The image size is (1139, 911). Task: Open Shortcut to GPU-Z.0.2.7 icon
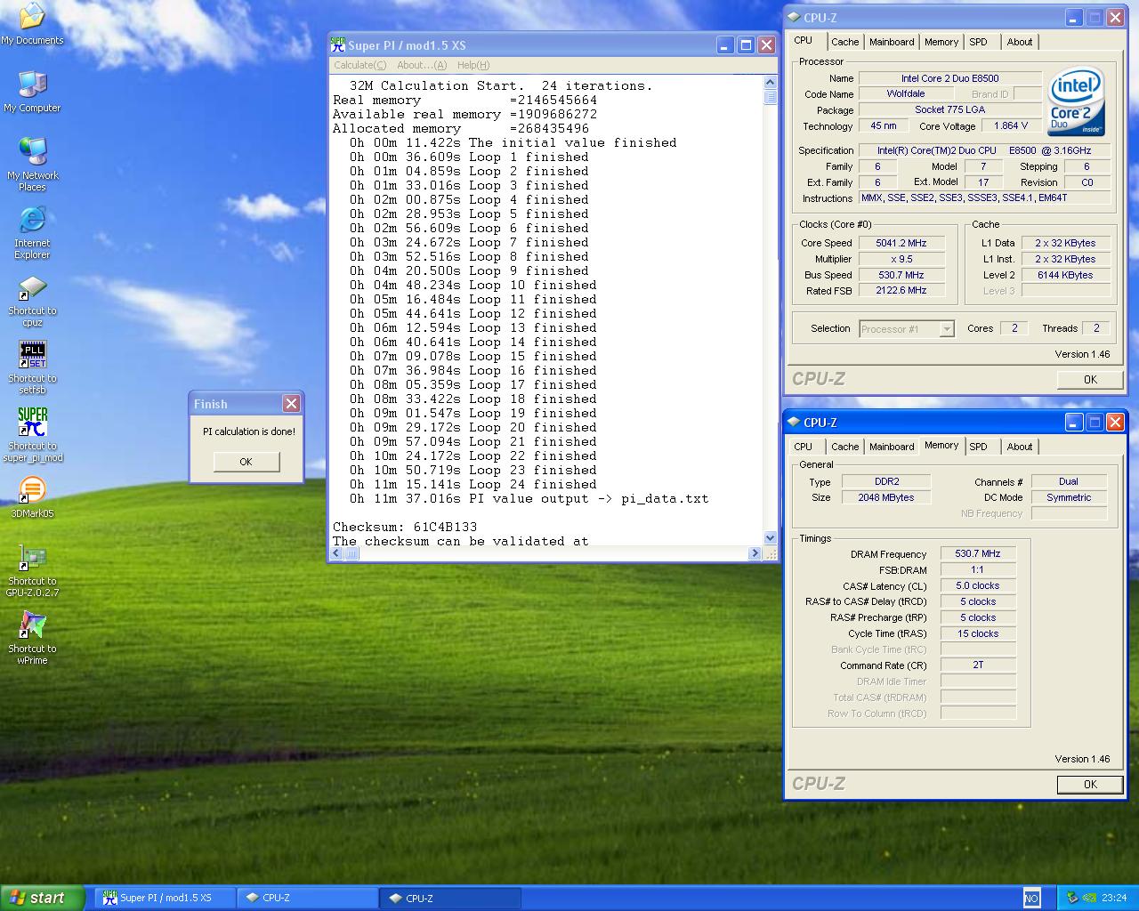pos(32,570)
